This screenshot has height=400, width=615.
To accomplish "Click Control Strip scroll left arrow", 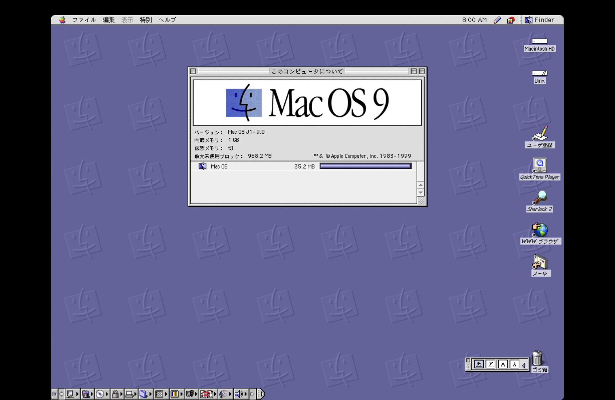I will tap(61, 394).
